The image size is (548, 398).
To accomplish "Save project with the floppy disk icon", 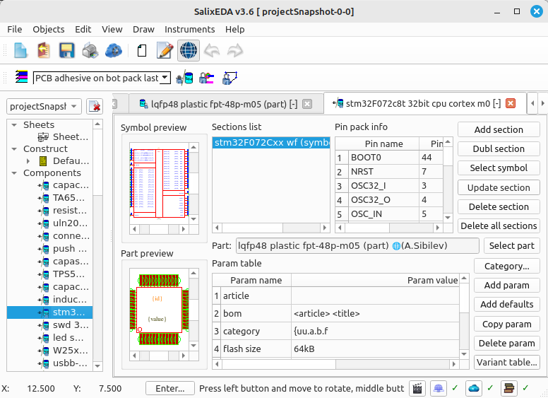I will pos(67,50).
